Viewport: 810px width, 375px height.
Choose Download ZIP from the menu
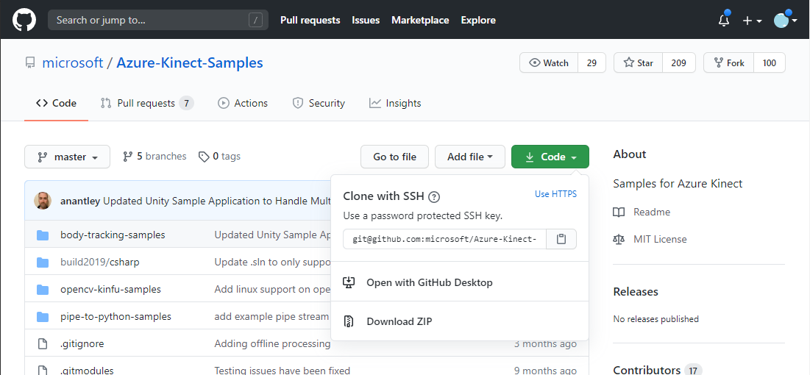pyautogui.click(x=399, y=321)
